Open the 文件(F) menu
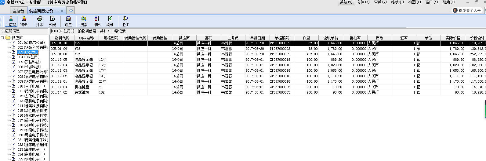486x161 pixels. coord(363,2)
